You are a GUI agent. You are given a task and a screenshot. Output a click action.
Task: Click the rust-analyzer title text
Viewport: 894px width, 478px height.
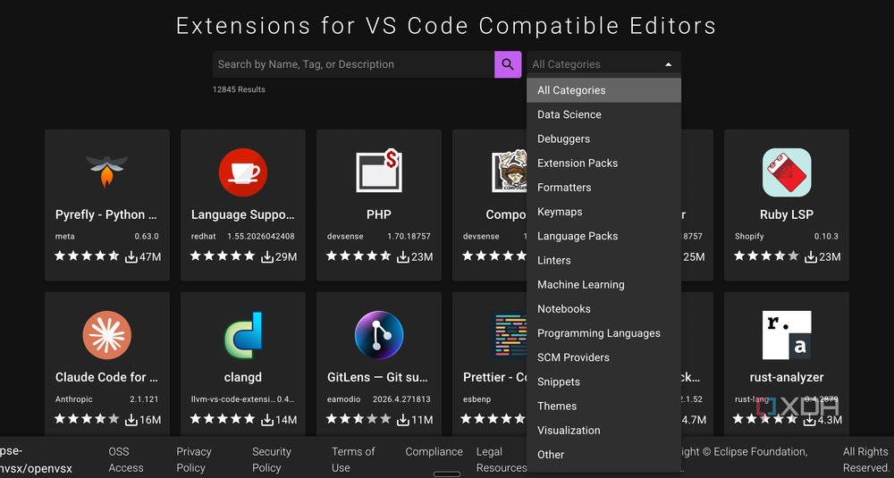pyautogui.click(x=786, y=377)
